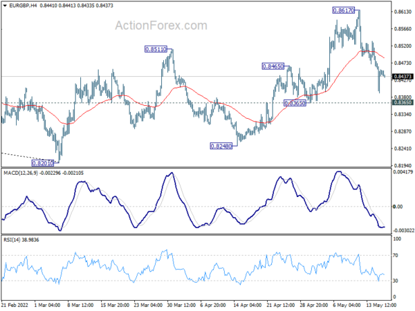Screen dimensions: 415x311
Task: Click the 30 Mar 12:00 time label
Action: click(181, 305)
